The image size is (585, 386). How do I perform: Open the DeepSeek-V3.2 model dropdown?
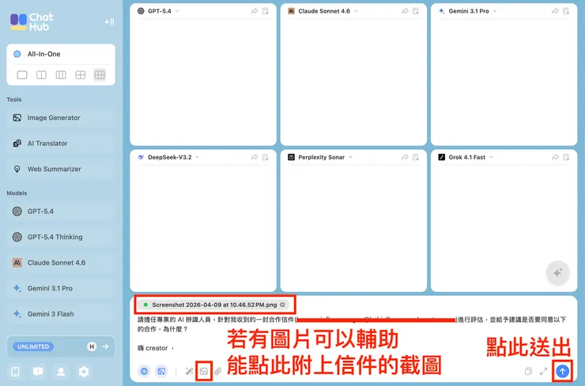tap(198, 157)
